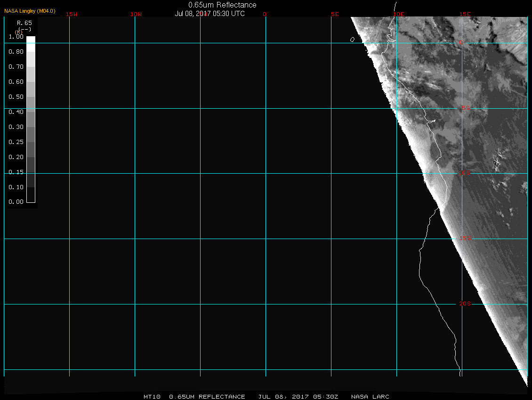Click the 0.70 colorbar value
Image resolution: width=532 pixels, height=400 pixels.
(16, 66)
